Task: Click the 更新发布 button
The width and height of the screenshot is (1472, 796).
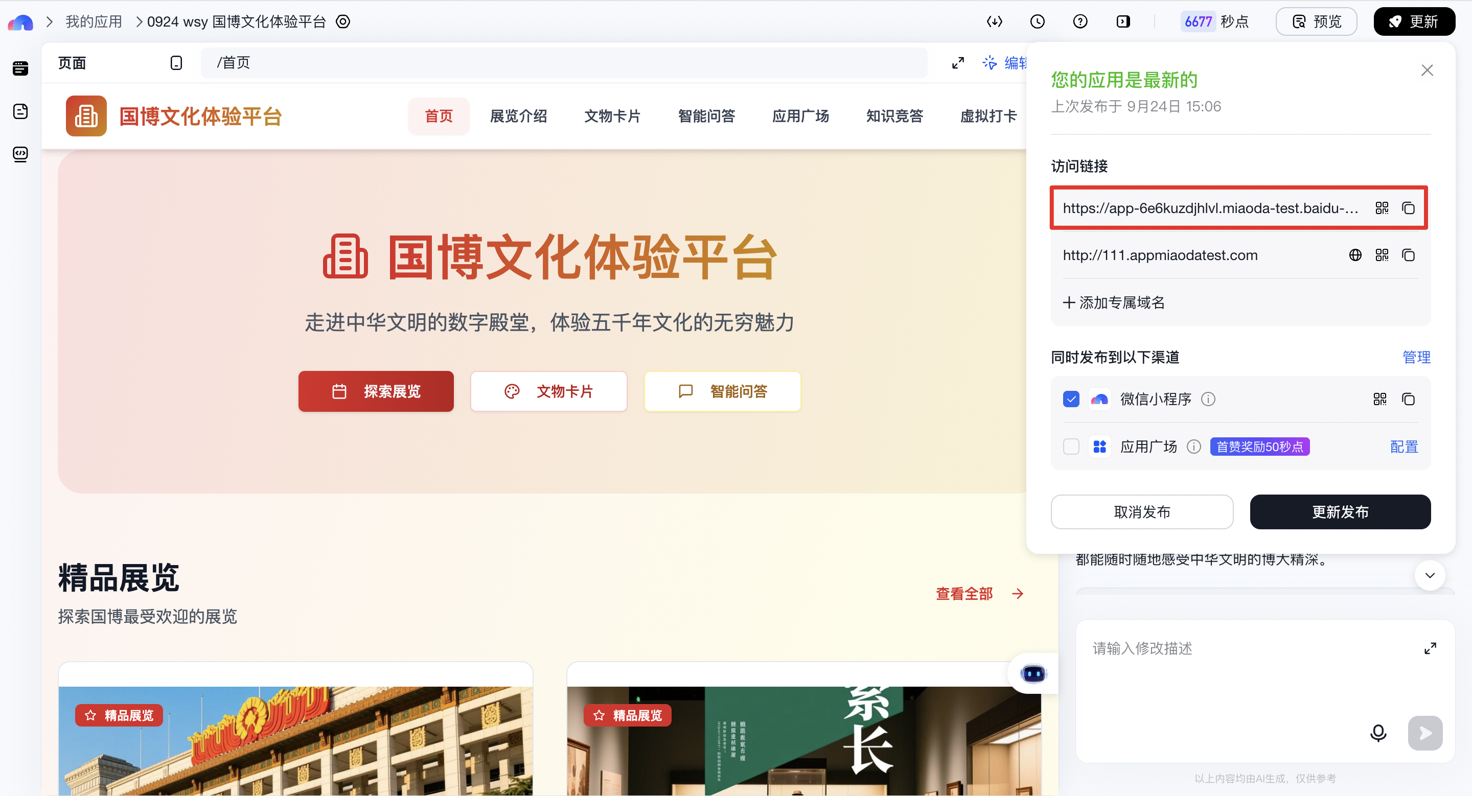Action: pos(1340,511)
